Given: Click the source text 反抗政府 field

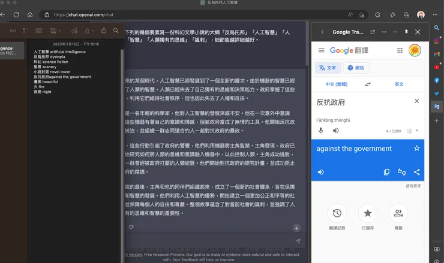Looking at the screenshot, I should 331,102.
